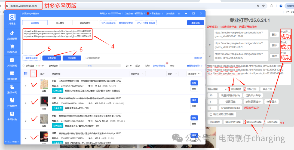Click the 复制进度 progress bar
This screenshot has width=294, height=150.
pyautogui.click(x=90, y=66)
